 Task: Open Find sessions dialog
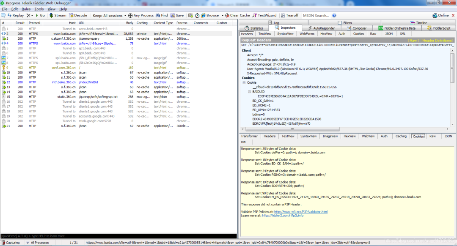[x=162, y=16]
